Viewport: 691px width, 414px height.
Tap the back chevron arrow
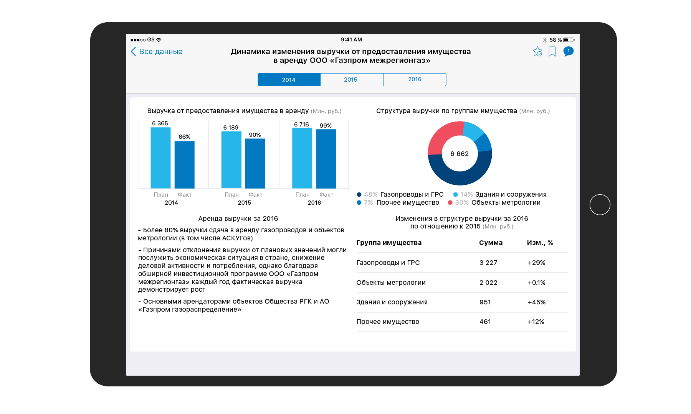[133, 52]
